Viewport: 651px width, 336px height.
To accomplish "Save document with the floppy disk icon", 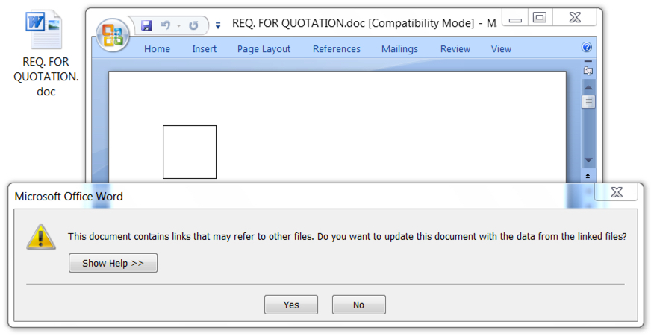I will click(146, 25).
